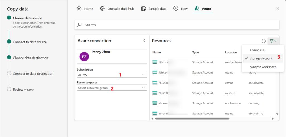Image resolution: width=286 pixels, height=137 pixels.
Task: Sort by the Type column header
Action: click(196, 53)
